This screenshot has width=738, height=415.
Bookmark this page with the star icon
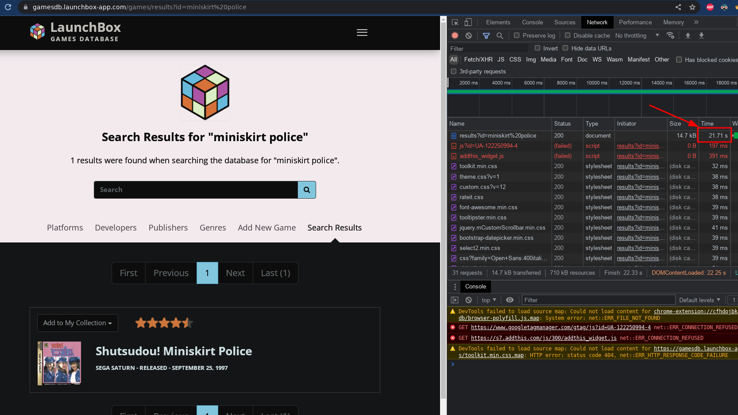click(692, 7)
